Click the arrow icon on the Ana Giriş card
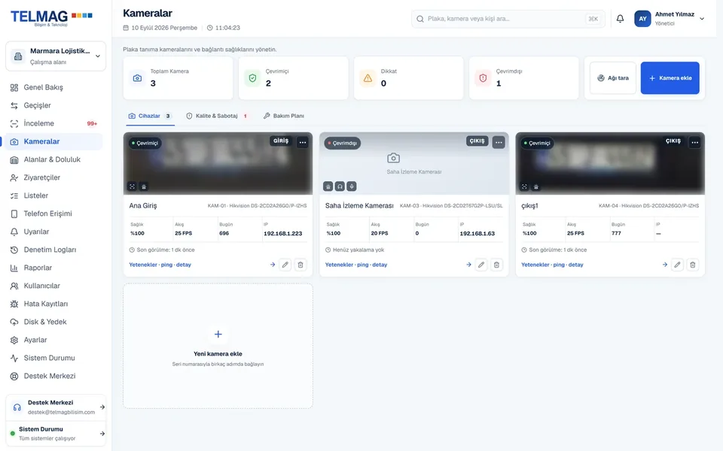This screenshot has width=723, height=451. point(273,265)
